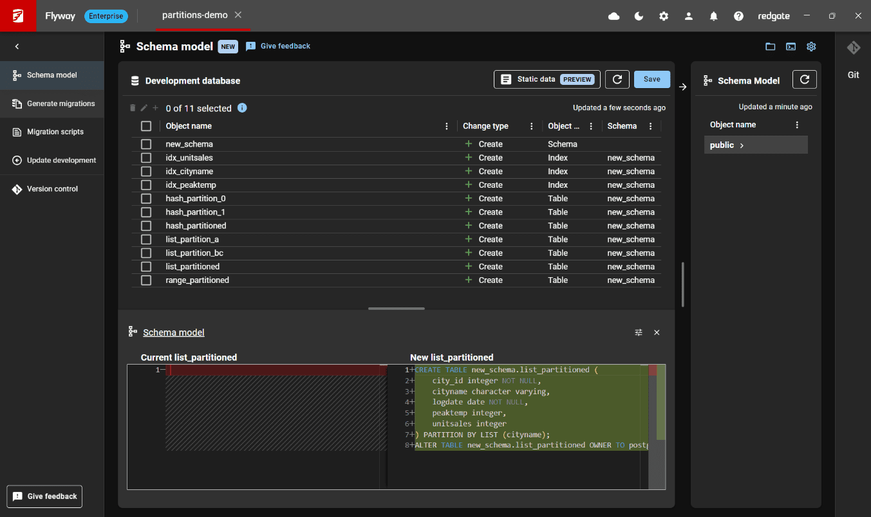This screenshot has height=517, width=871.
Task: Expand the public schema node
Action: click(x=742, y=145)
